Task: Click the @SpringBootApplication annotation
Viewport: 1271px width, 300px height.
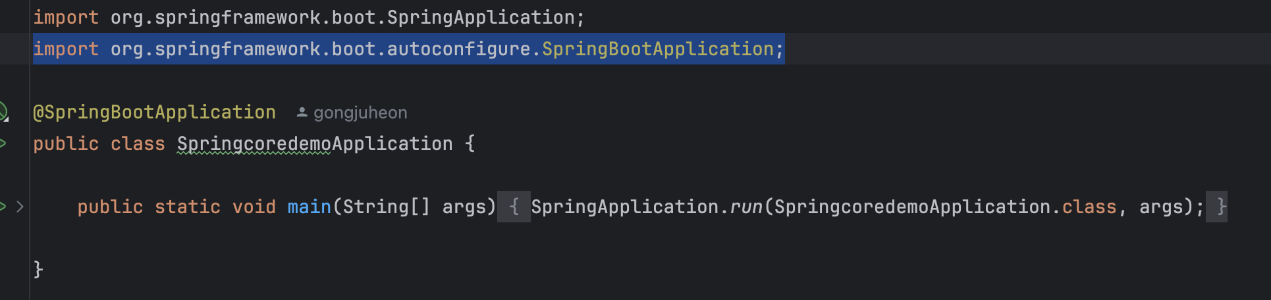Action: point(154,112)
